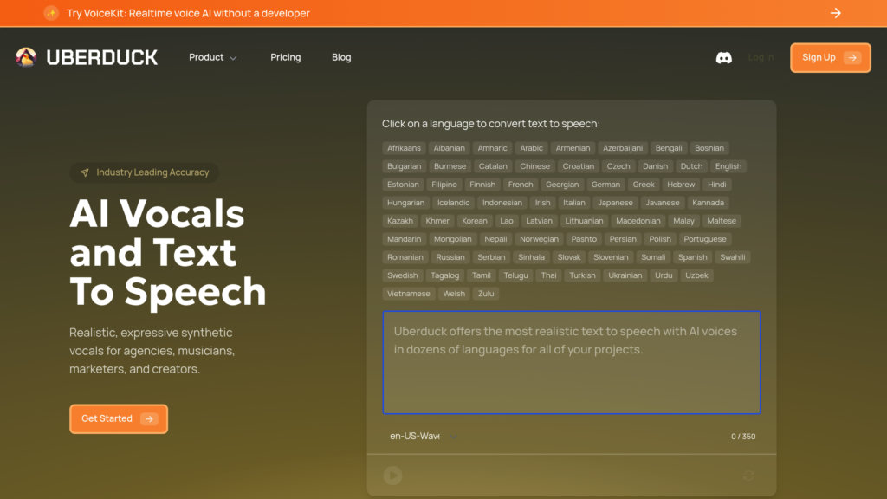Pick the Finnish language
This screenshot has height=499, width=887.
482,185
